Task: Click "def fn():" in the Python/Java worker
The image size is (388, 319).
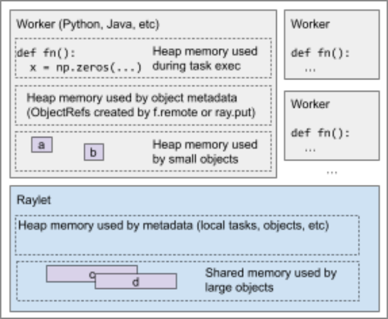Action: 47,53
